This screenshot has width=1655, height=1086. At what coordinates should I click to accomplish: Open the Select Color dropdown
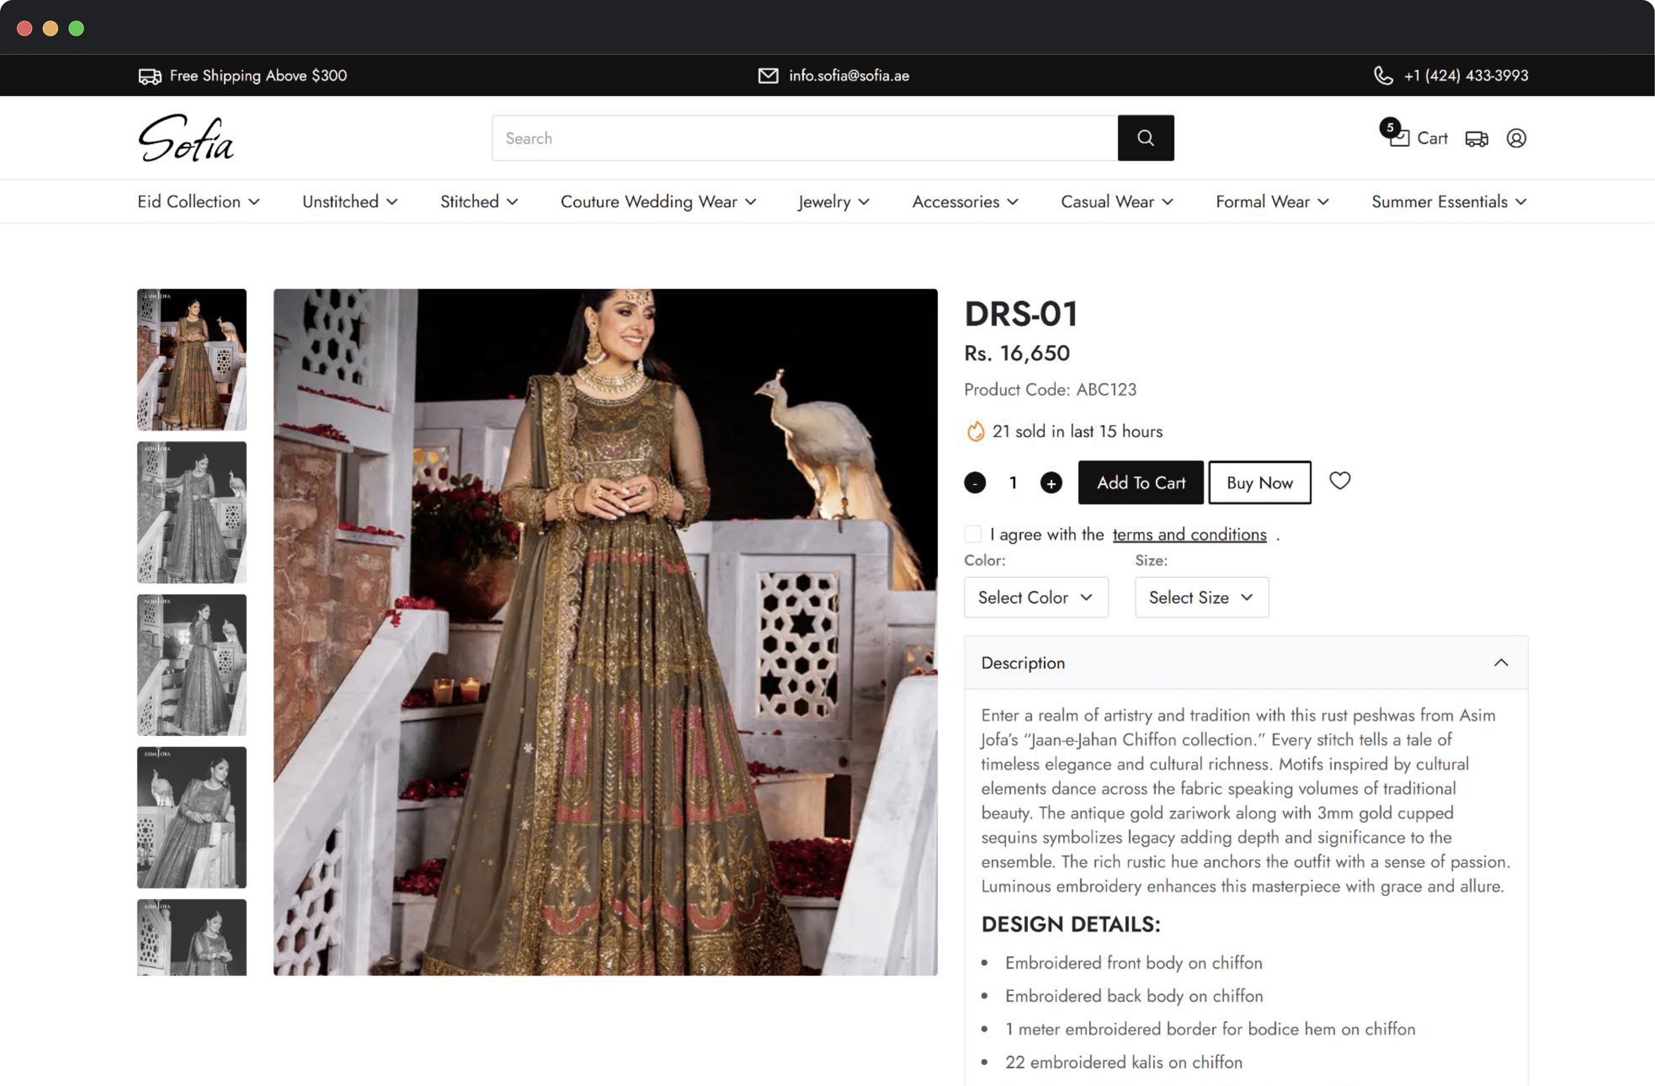coord(1036,597)
